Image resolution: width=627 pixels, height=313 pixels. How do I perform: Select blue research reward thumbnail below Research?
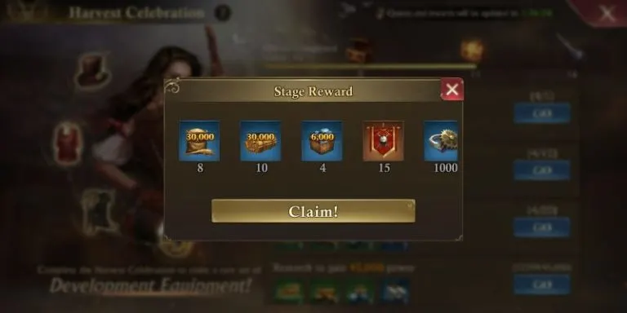(x=394, y=290)
